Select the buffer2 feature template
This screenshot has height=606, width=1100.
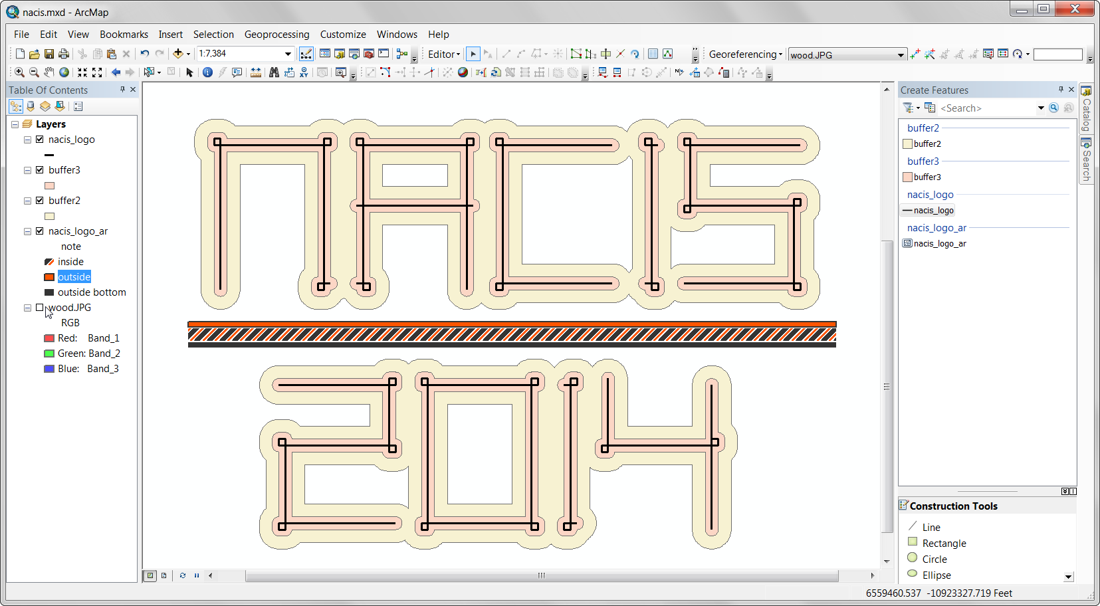pos(922,144)
